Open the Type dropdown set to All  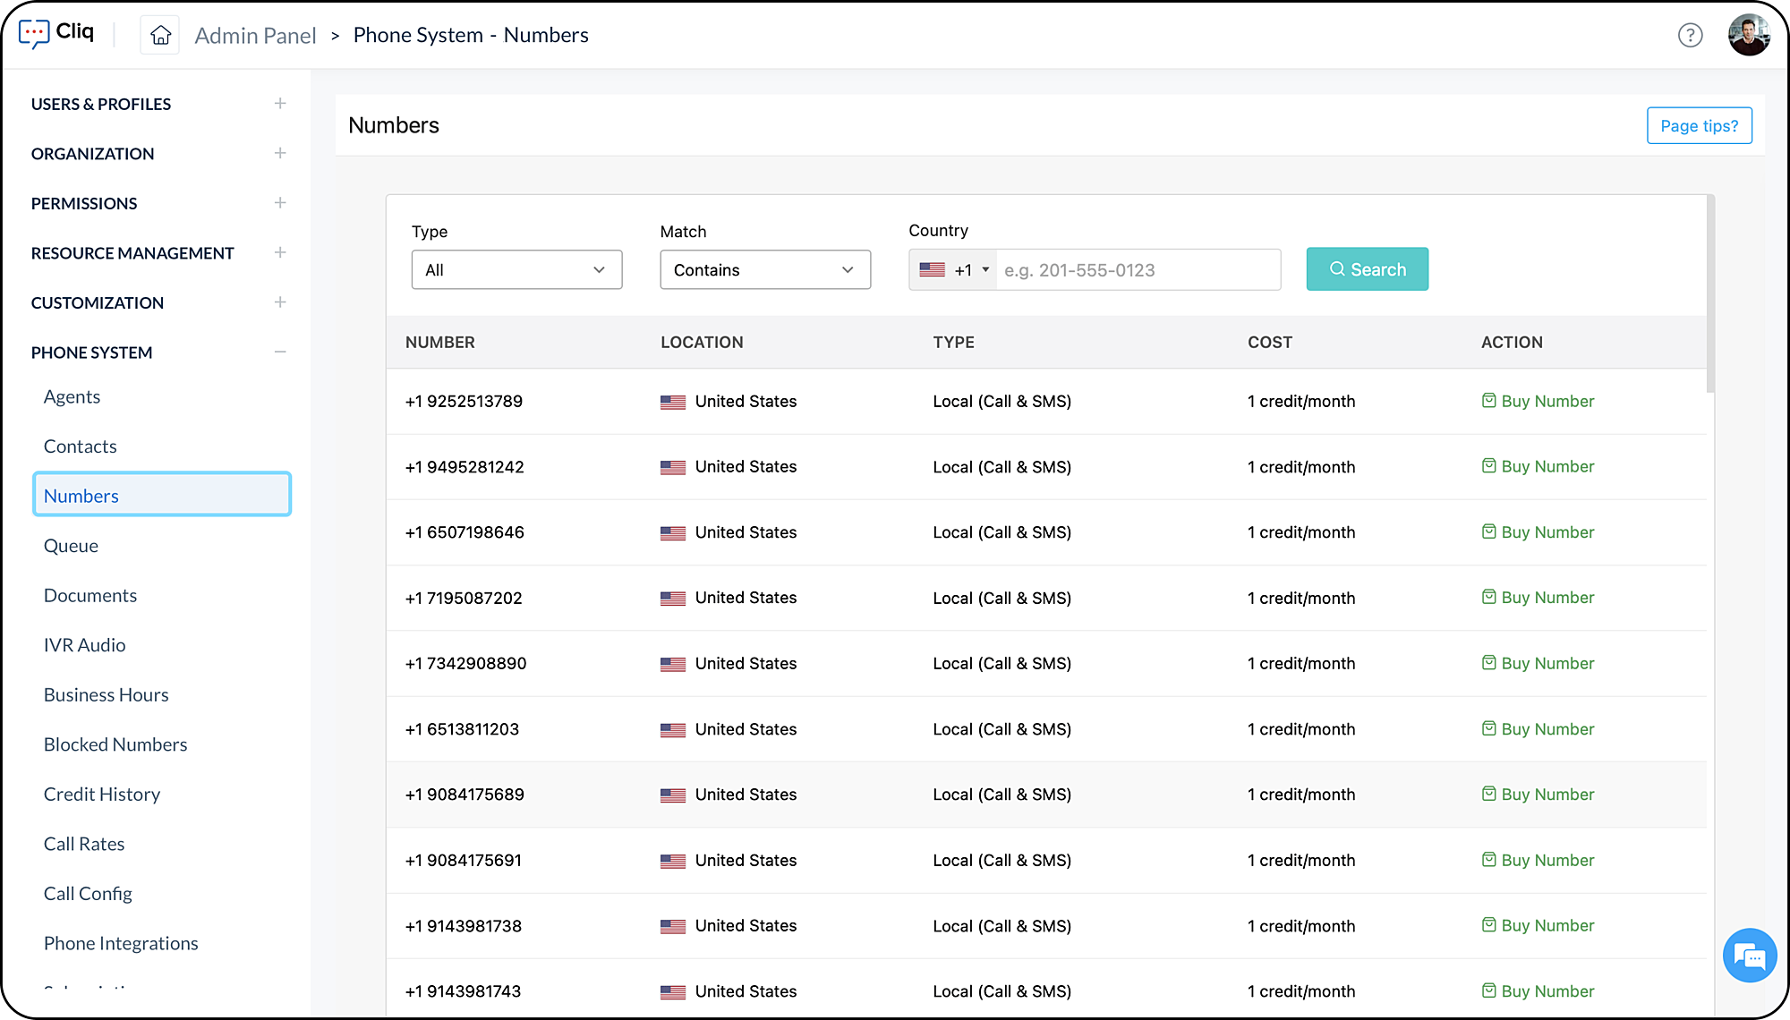click(x=516, y=269)
